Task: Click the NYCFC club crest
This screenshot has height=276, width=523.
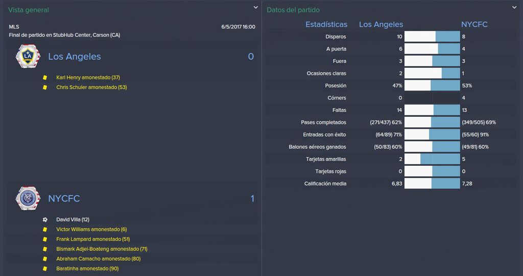Action: coord(28,198)
